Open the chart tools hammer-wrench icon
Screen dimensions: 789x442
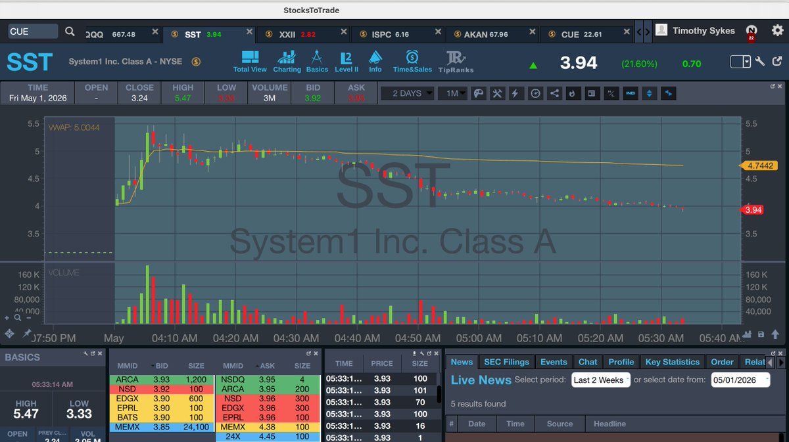[x=497, y=93]
